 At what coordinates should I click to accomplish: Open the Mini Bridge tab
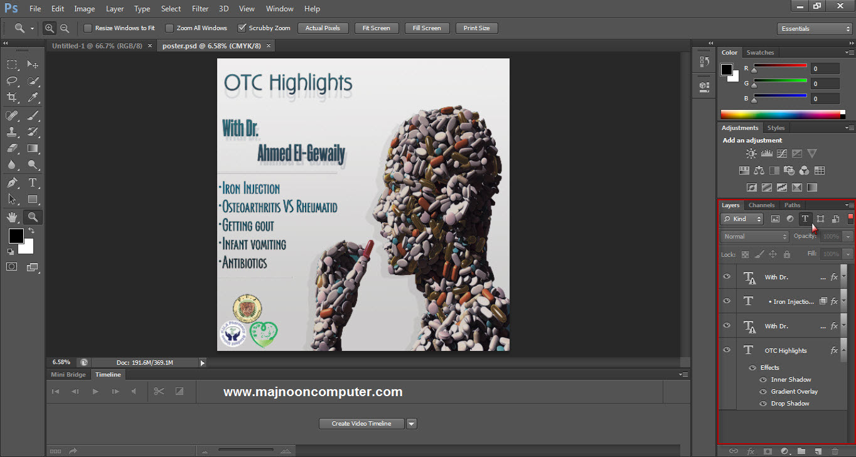(68, 375)
